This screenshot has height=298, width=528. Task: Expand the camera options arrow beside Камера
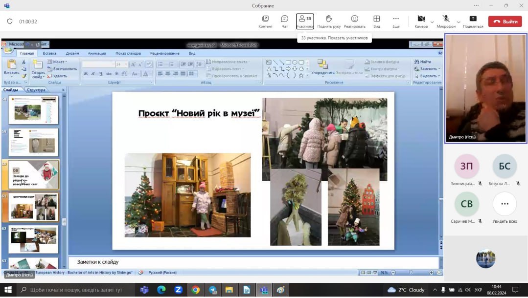(x=432, y=22)
